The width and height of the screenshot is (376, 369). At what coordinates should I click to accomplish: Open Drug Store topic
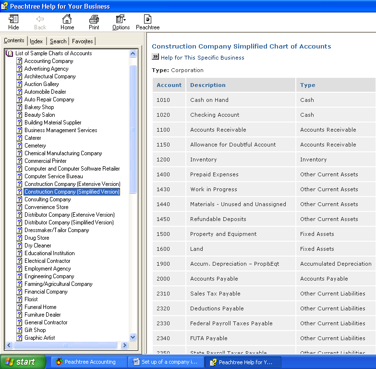coord(36,237)
